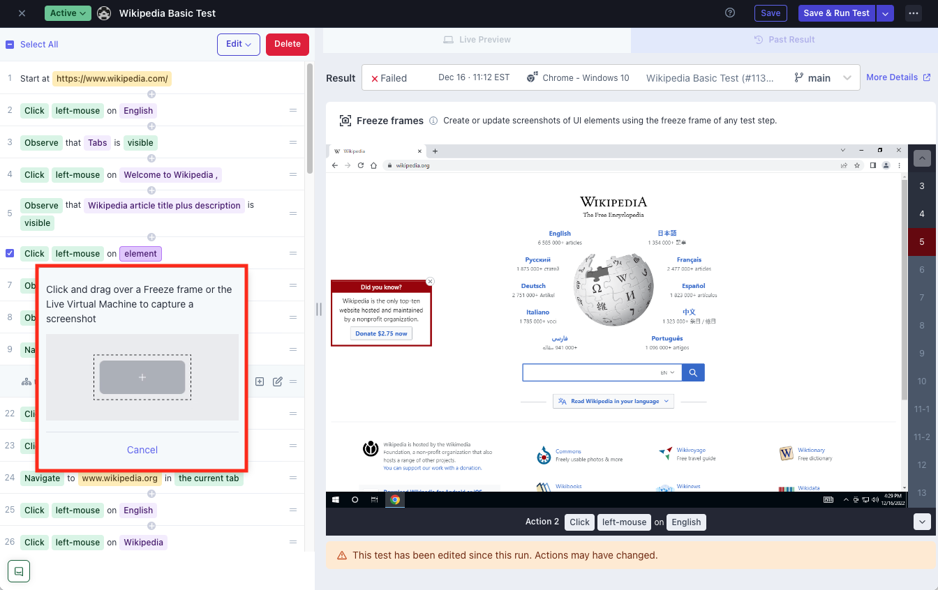938x590 pixels.
Task: Close the Did you know banner
Action: 430,282
